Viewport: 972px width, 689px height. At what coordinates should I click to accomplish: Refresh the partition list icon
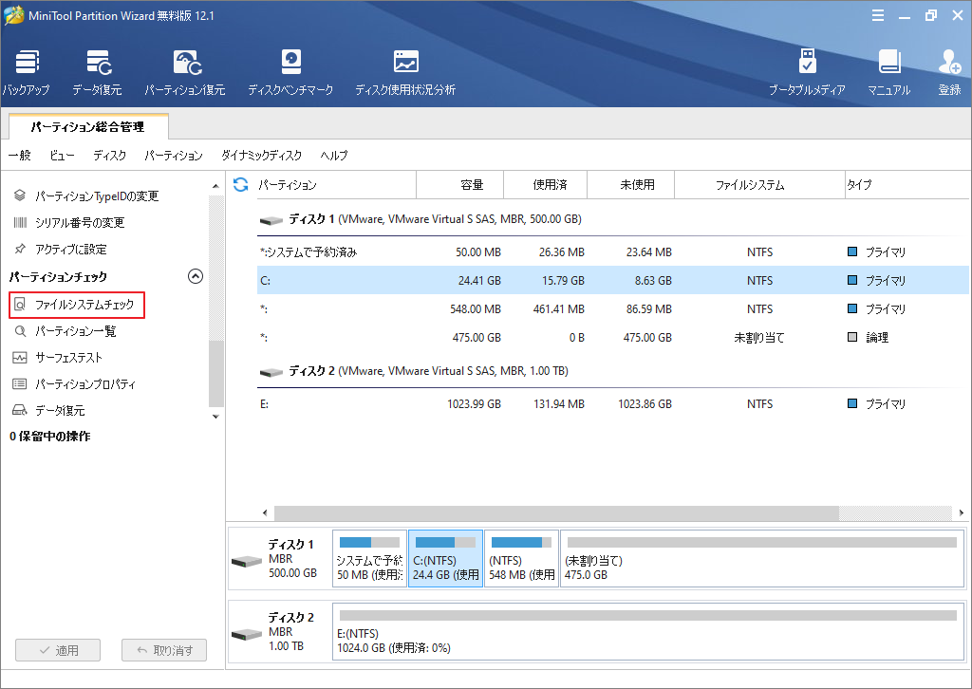click(x=241, y=184)
